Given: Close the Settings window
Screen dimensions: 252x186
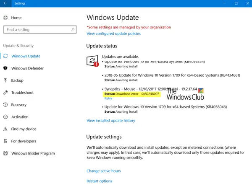Looking at the screenshot, I should (247, 3).
